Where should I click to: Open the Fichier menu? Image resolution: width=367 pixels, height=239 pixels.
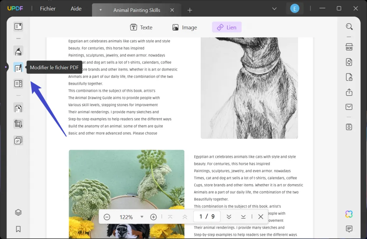(48, 9)
